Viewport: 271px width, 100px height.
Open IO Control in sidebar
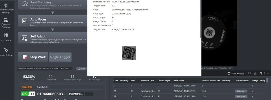tap(6, 37)
